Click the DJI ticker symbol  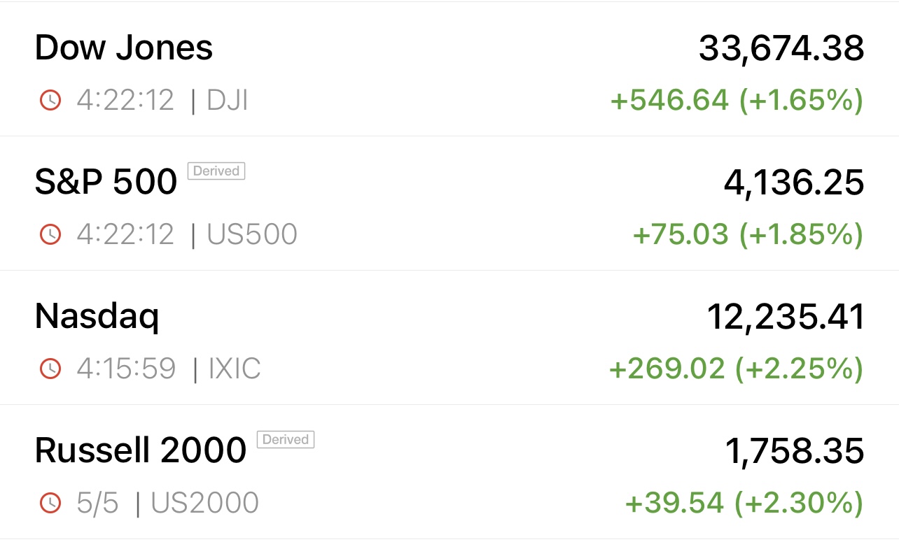pos(228,101)
